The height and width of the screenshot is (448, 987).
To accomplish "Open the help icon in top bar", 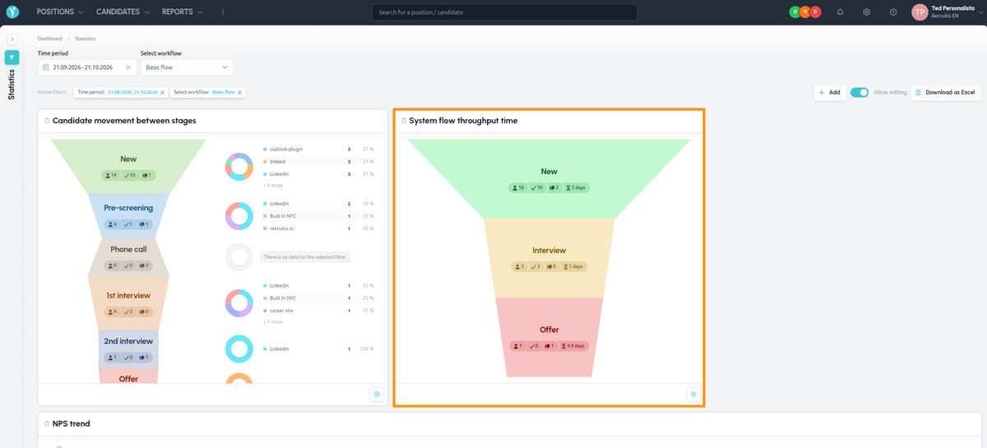I will pyautogui.click(x=893, y=12).
